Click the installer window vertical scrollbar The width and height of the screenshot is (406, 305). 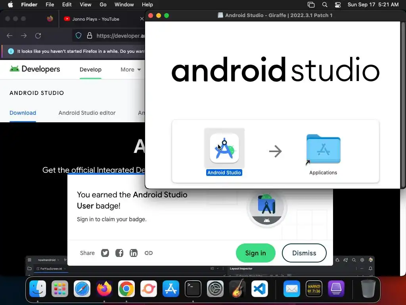pyautogui.click(x=403, y=104)
